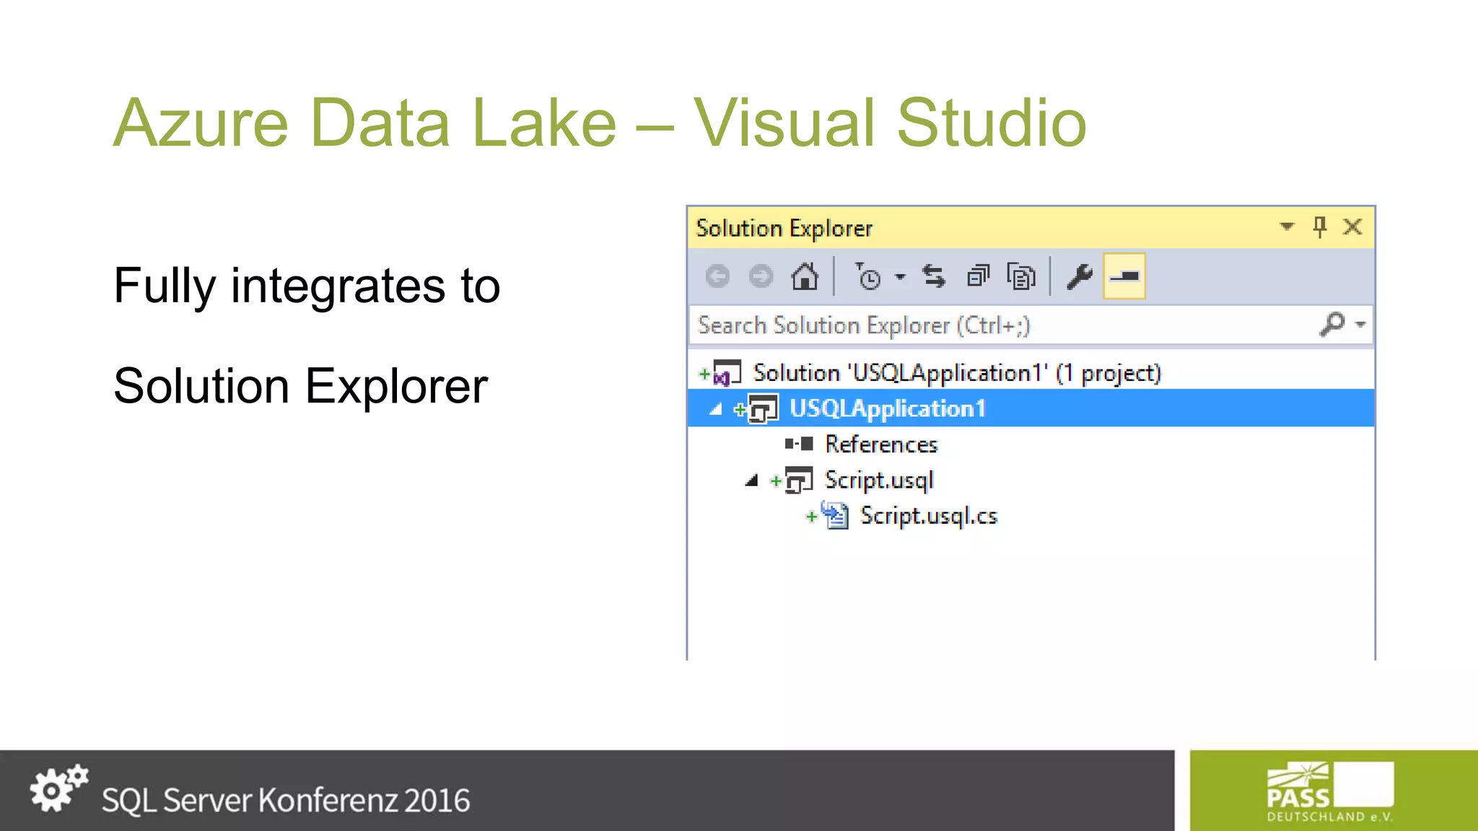Open Properties with the wrench icon
Image resolution: width=1478 pixels, height=831 pixels.
tap(1080, 276)
